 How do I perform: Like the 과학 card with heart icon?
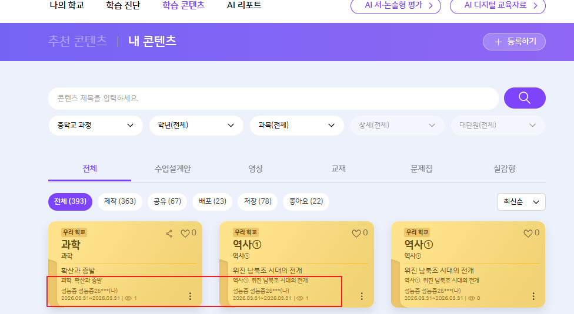[185, 234]
